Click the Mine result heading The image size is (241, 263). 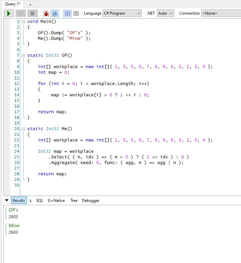click(x=14, y=225)
